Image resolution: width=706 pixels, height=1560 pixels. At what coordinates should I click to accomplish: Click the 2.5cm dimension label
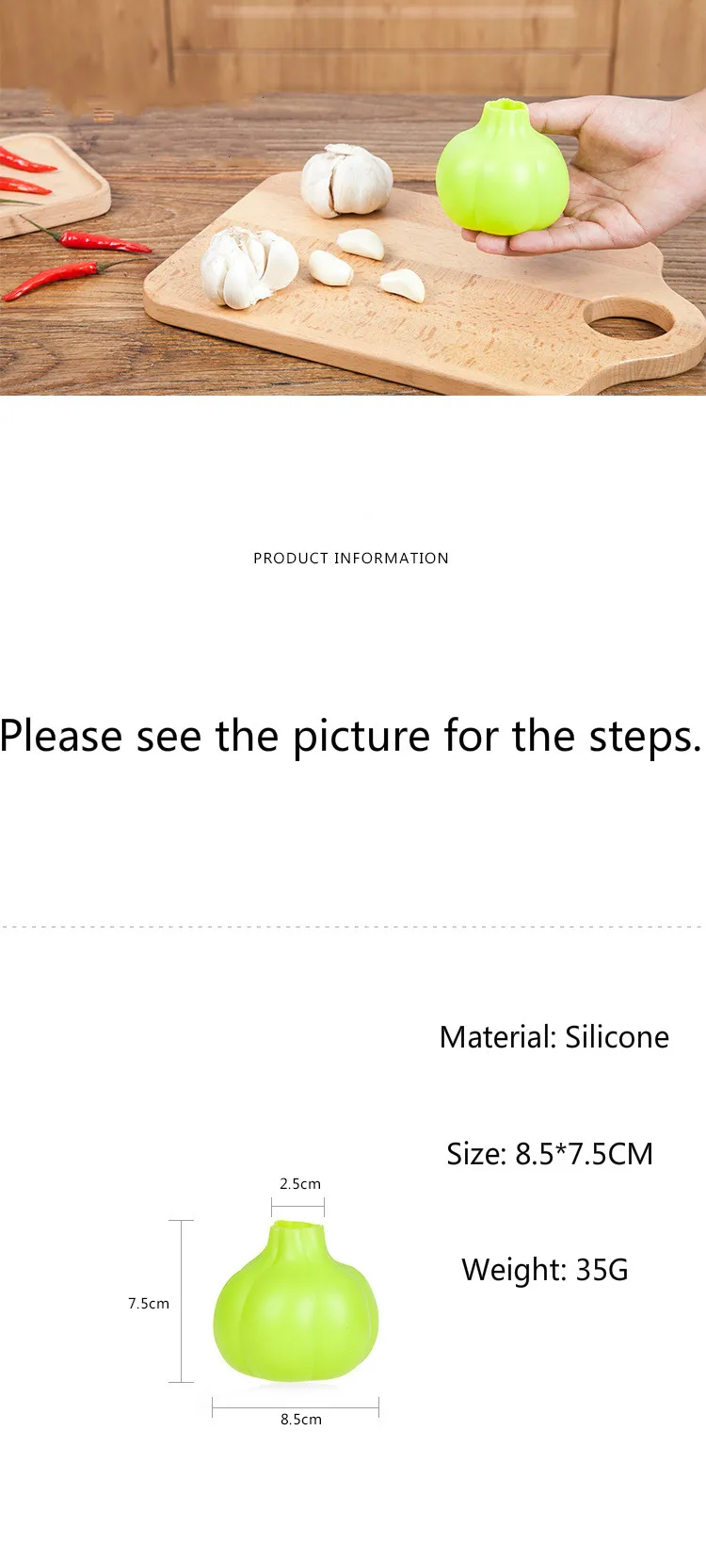click(x=300, y=1183)
